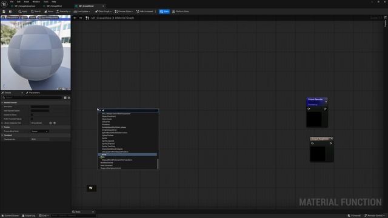
Task: Click the Save asset icon in toolbar
Action: (x=4, y=12)
